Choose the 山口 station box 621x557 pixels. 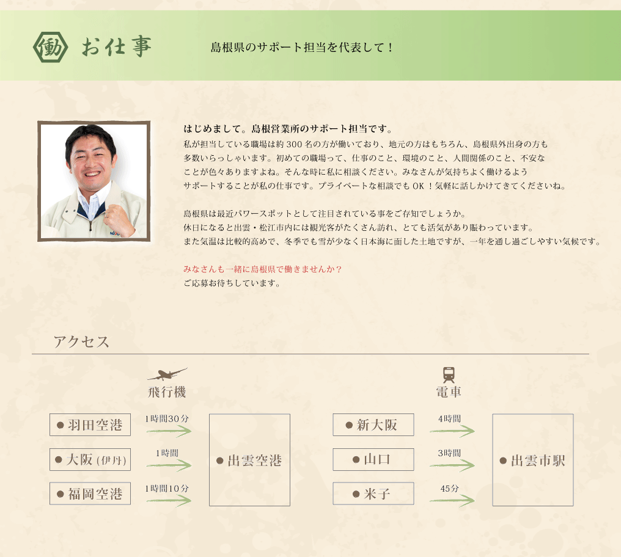373,459
